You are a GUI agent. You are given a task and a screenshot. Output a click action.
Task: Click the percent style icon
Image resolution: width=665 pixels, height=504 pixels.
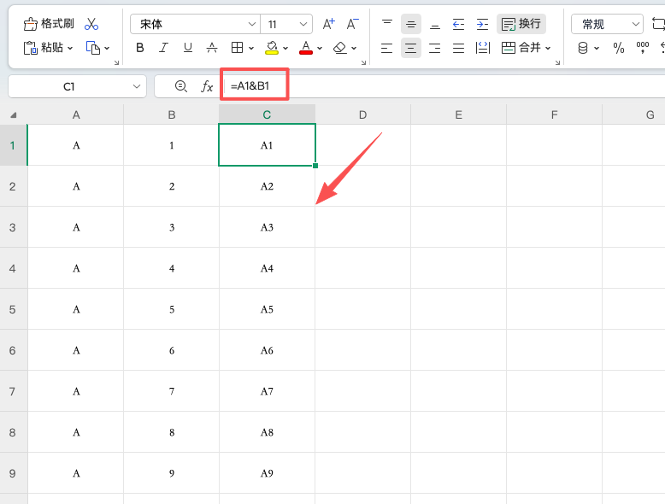pyautogui.click(x=619, y=48)
